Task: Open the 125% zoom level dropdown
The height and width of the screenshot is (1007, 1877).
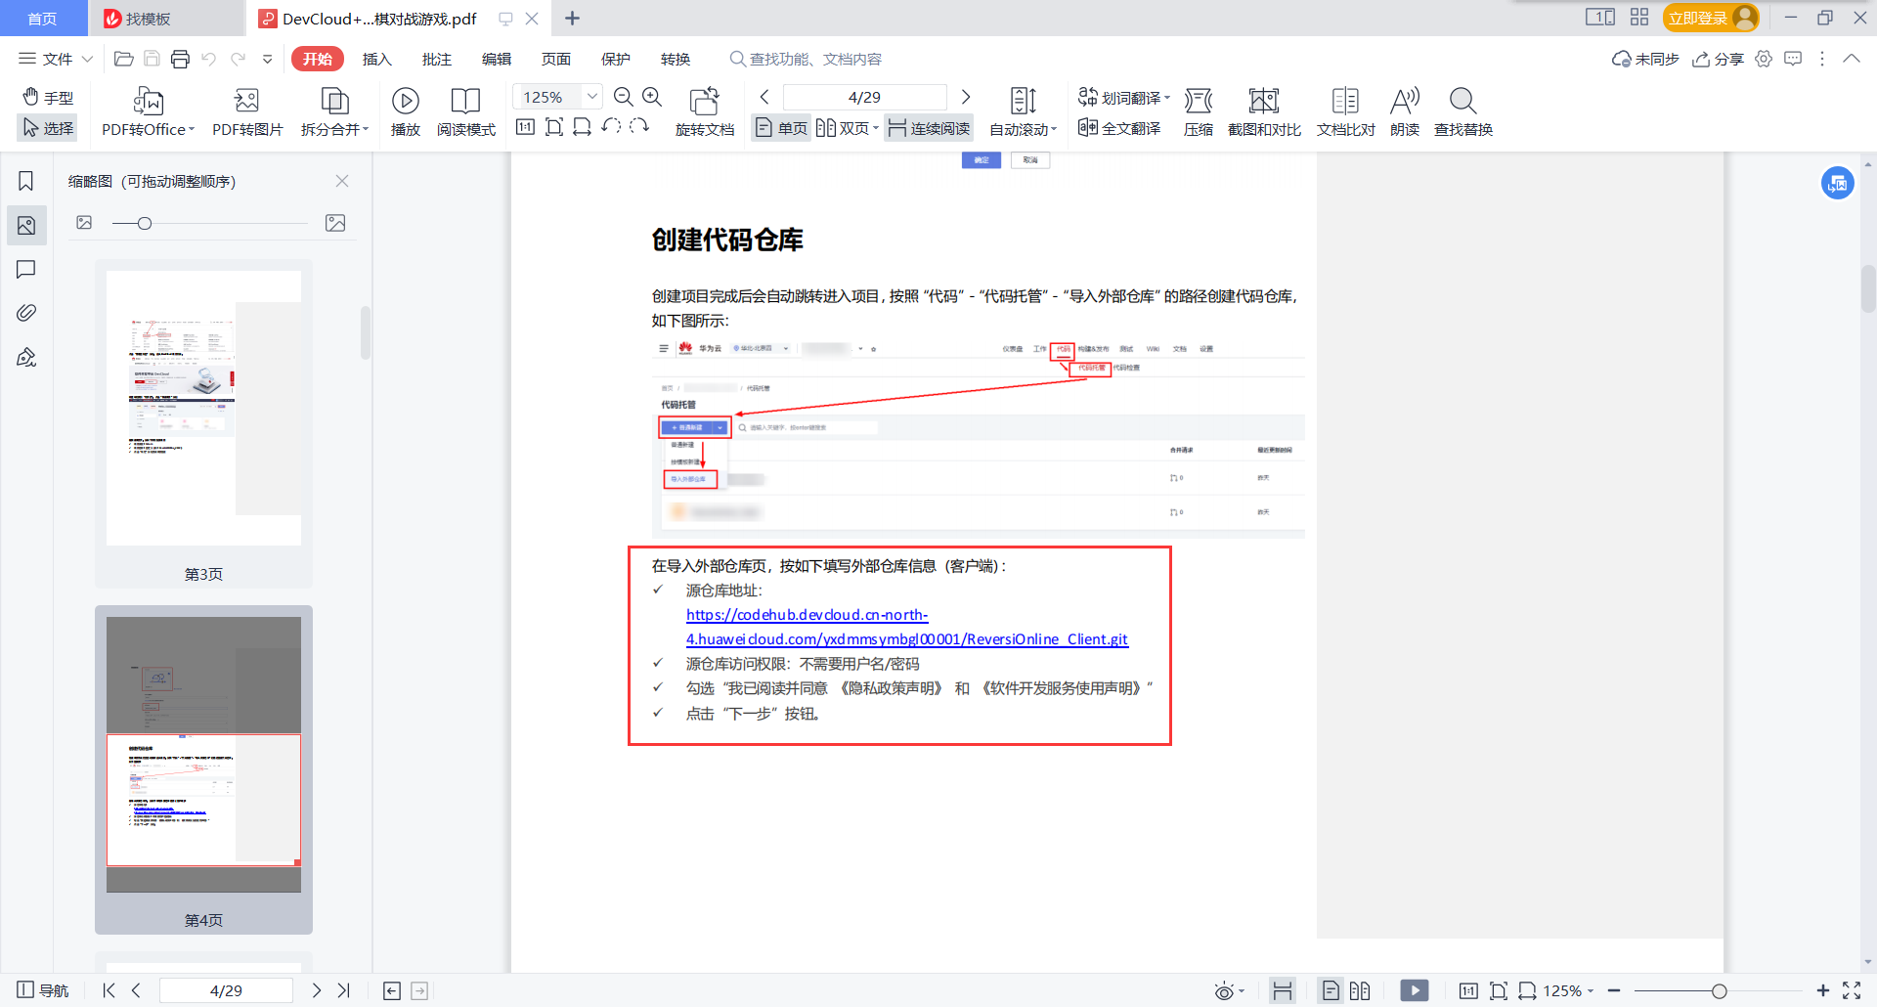Action: click(x=590, y=96)
